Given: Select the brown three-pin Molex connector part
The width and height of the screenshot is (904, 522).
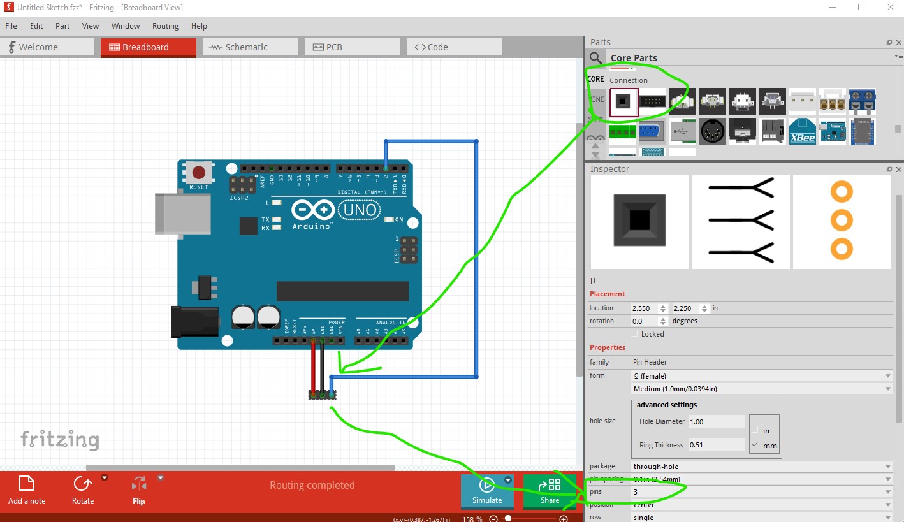Looking at the screenshot, I should click(833, 102).
